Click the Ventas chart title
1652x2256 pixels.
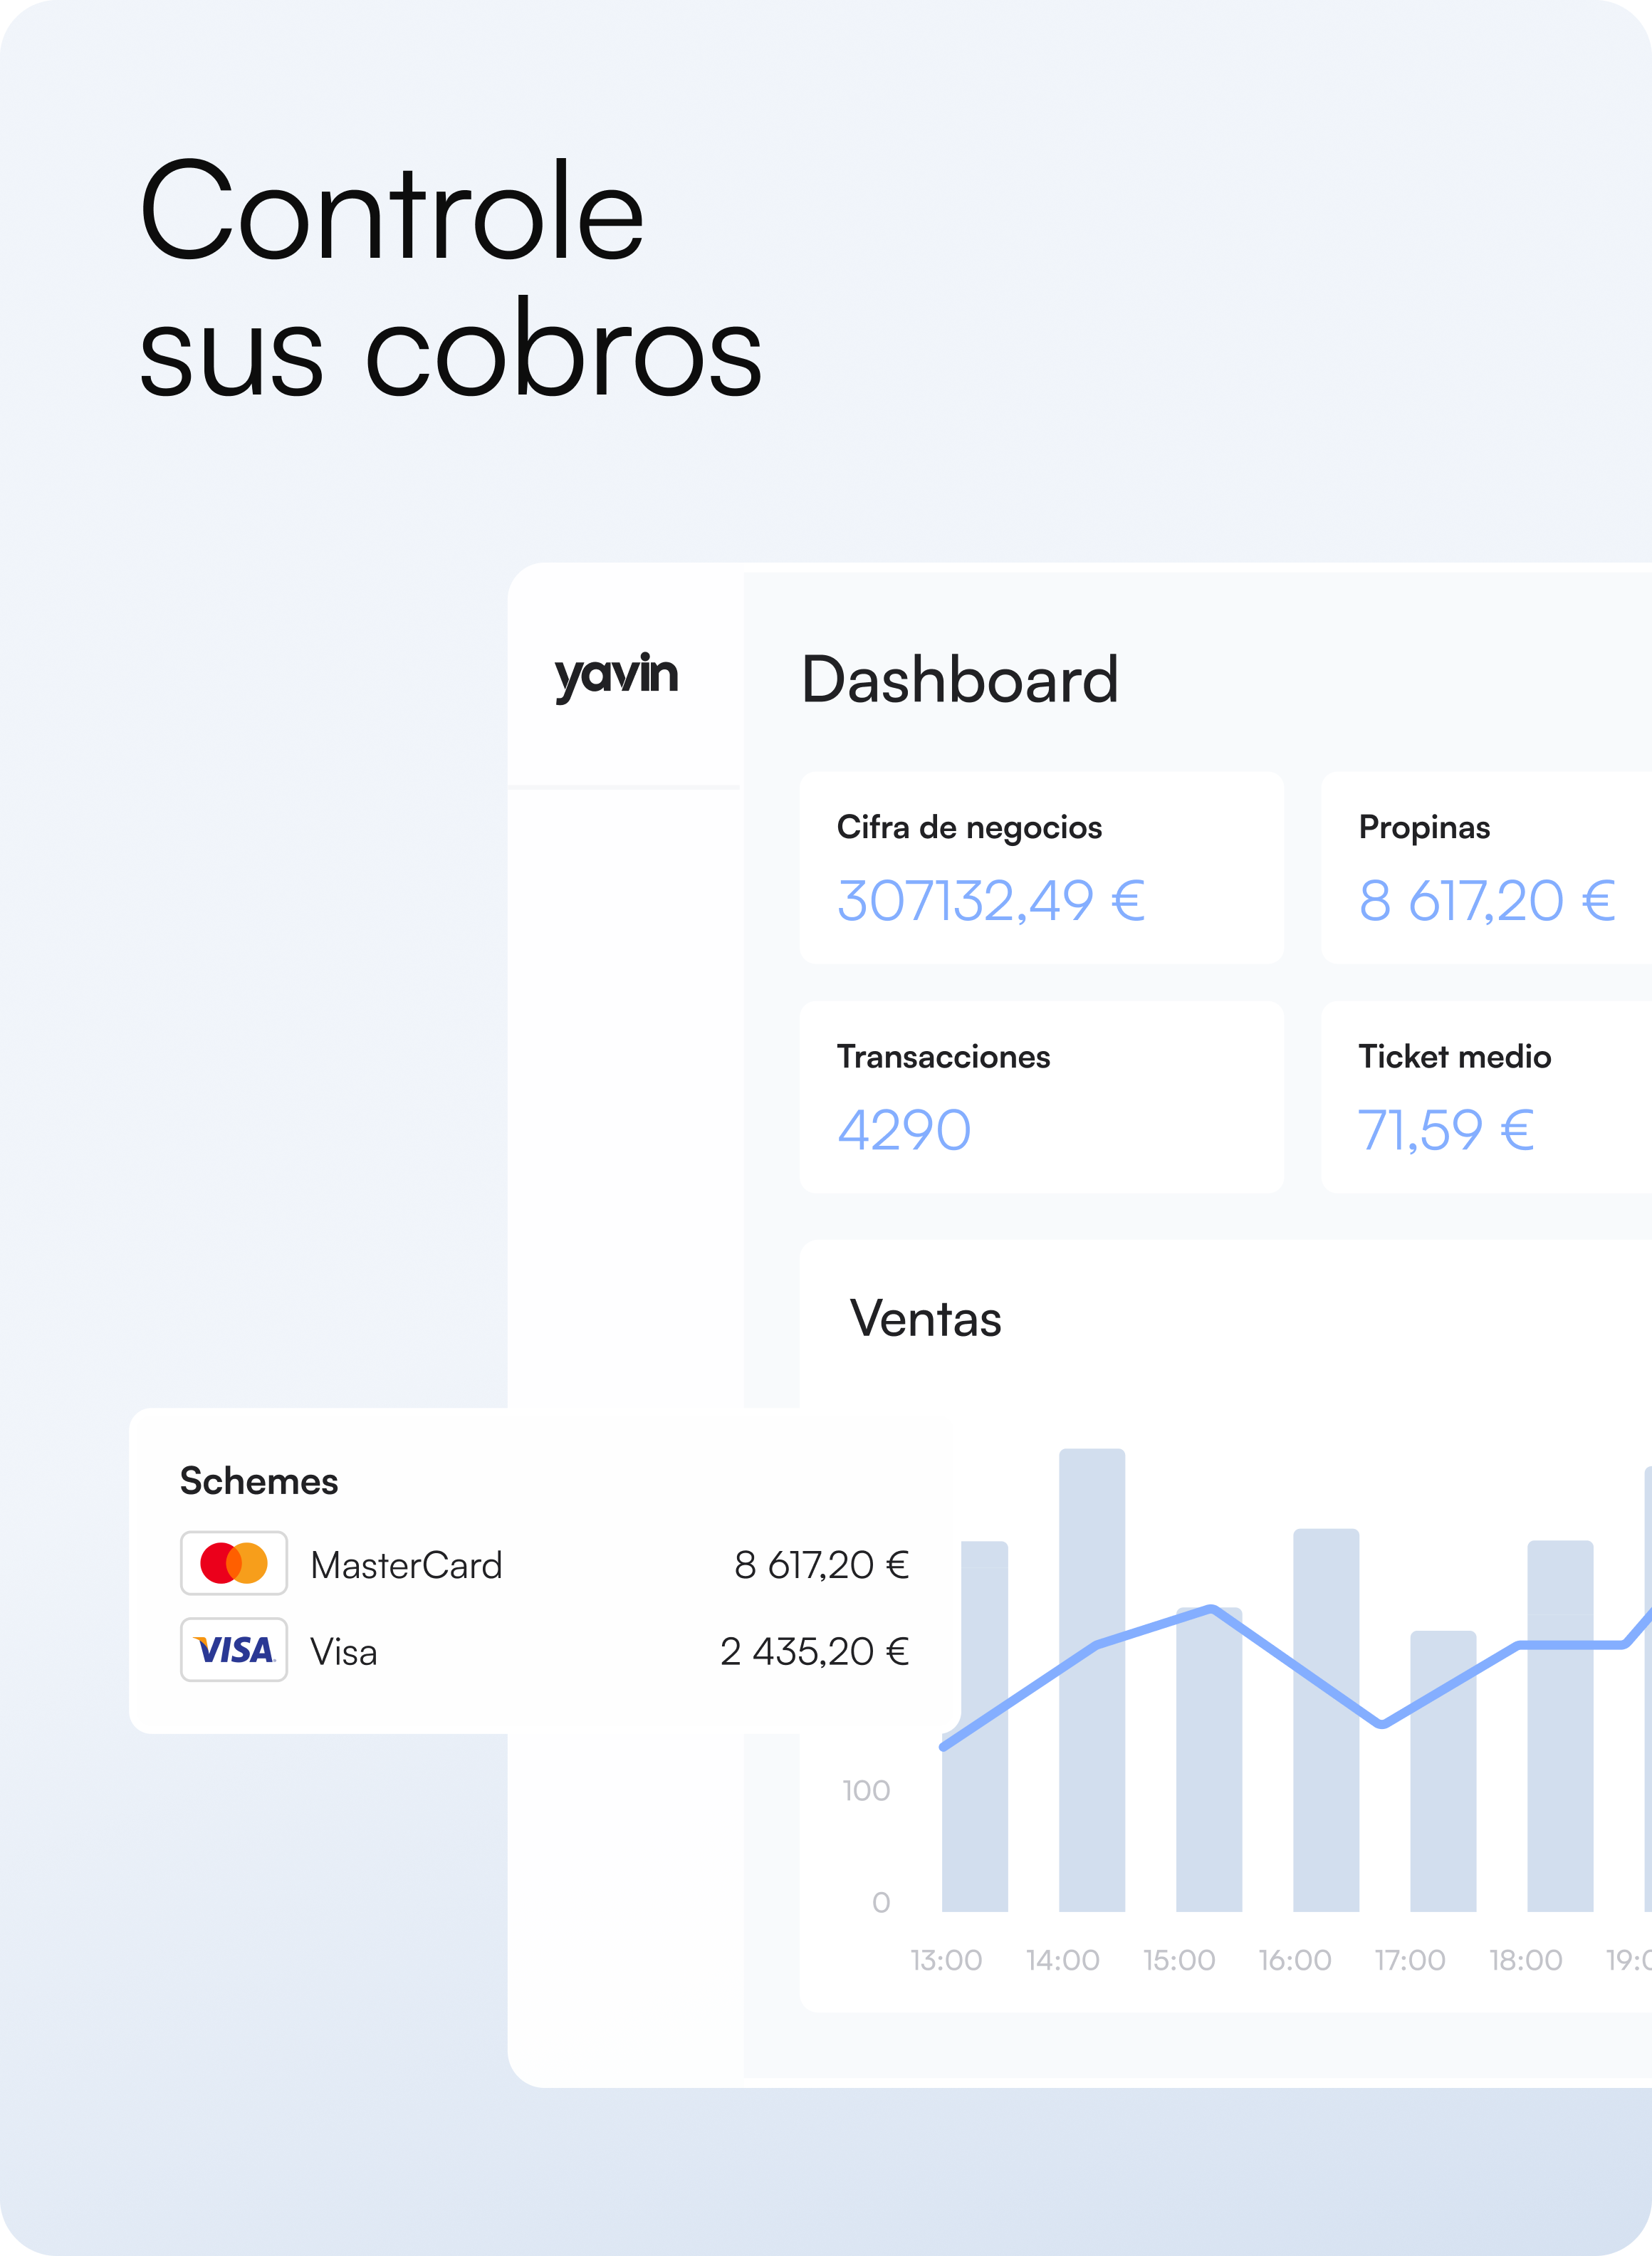(925, 1318)
